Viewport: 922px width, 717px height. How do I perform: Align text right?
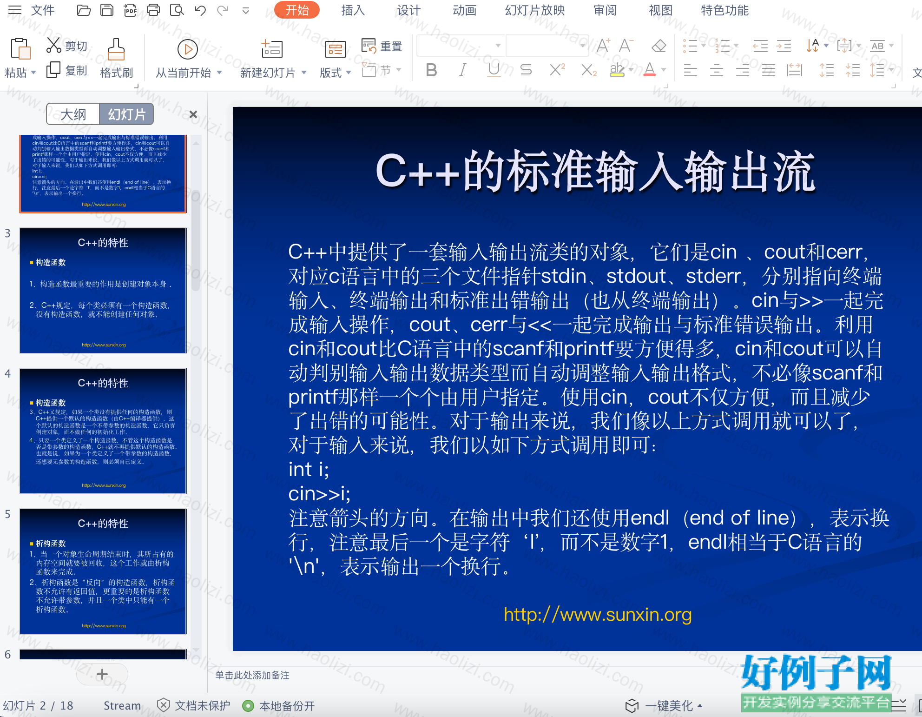742,70
